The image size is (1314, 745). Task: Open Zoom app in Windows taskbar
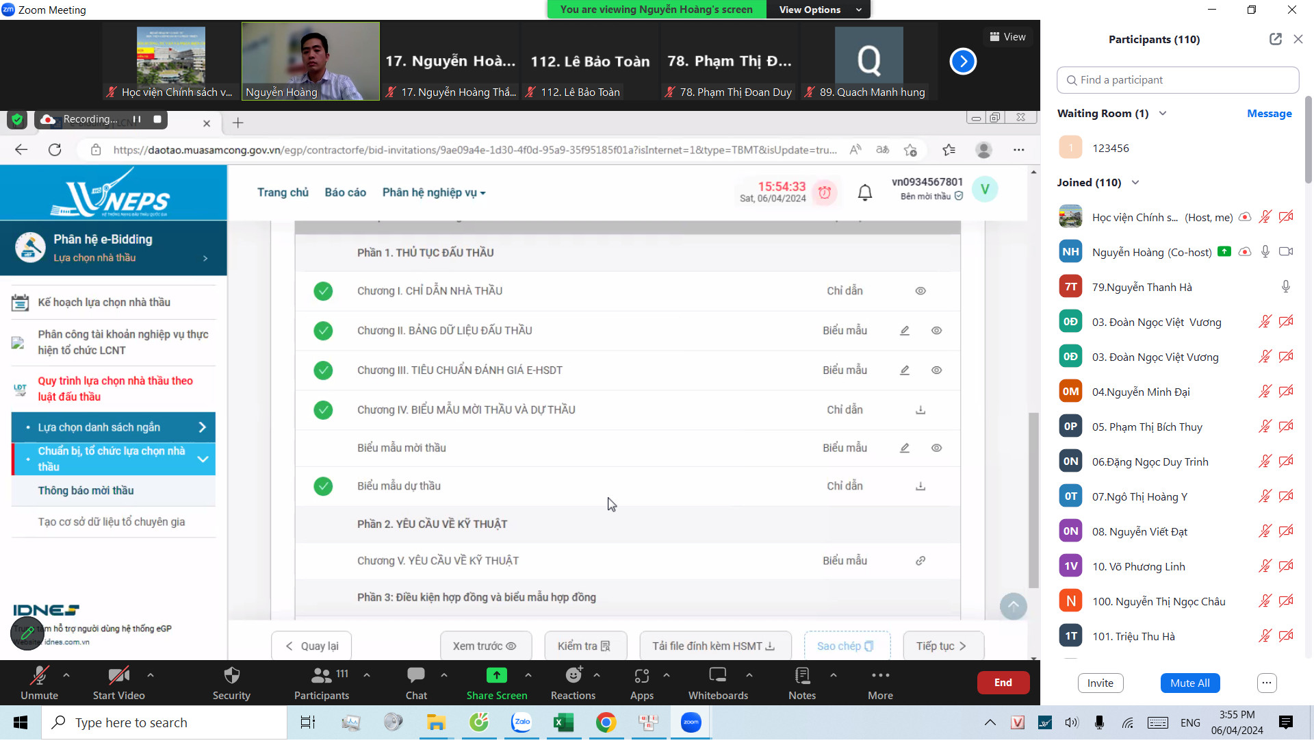(691, 722)
